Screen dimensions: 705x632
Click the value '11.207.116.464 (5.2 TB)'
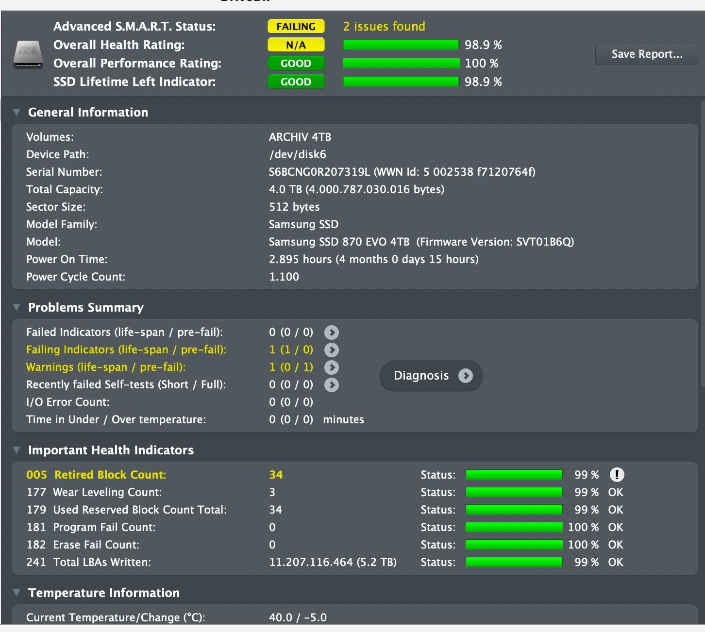(x=333, y=562)
